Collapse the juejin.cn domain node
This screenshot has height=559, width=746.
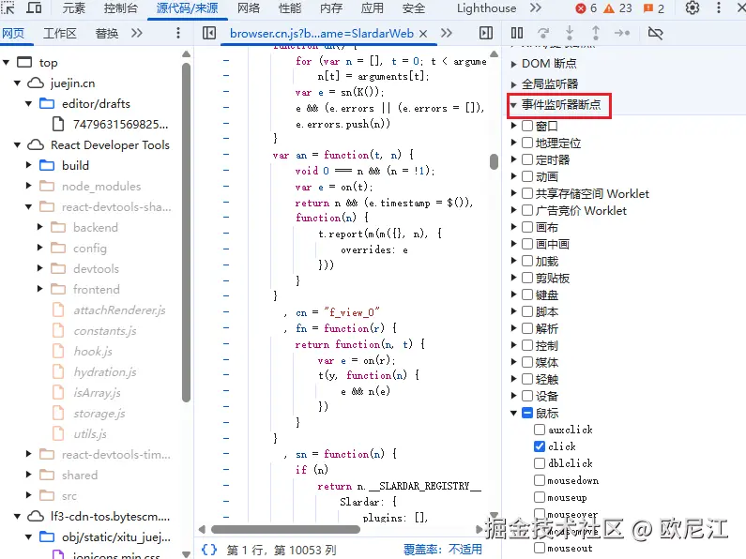point(18,83)
